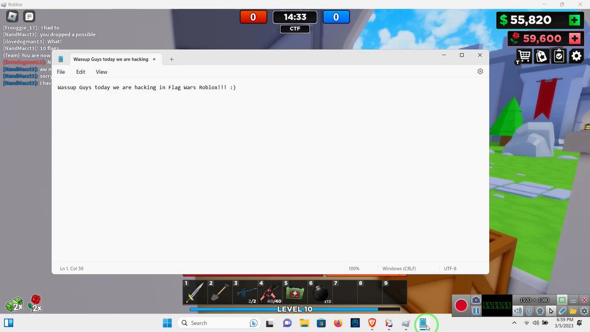This screenshot has width=590, height=332.
Task: Show hidden system tray icons
Action: [514, 323]
